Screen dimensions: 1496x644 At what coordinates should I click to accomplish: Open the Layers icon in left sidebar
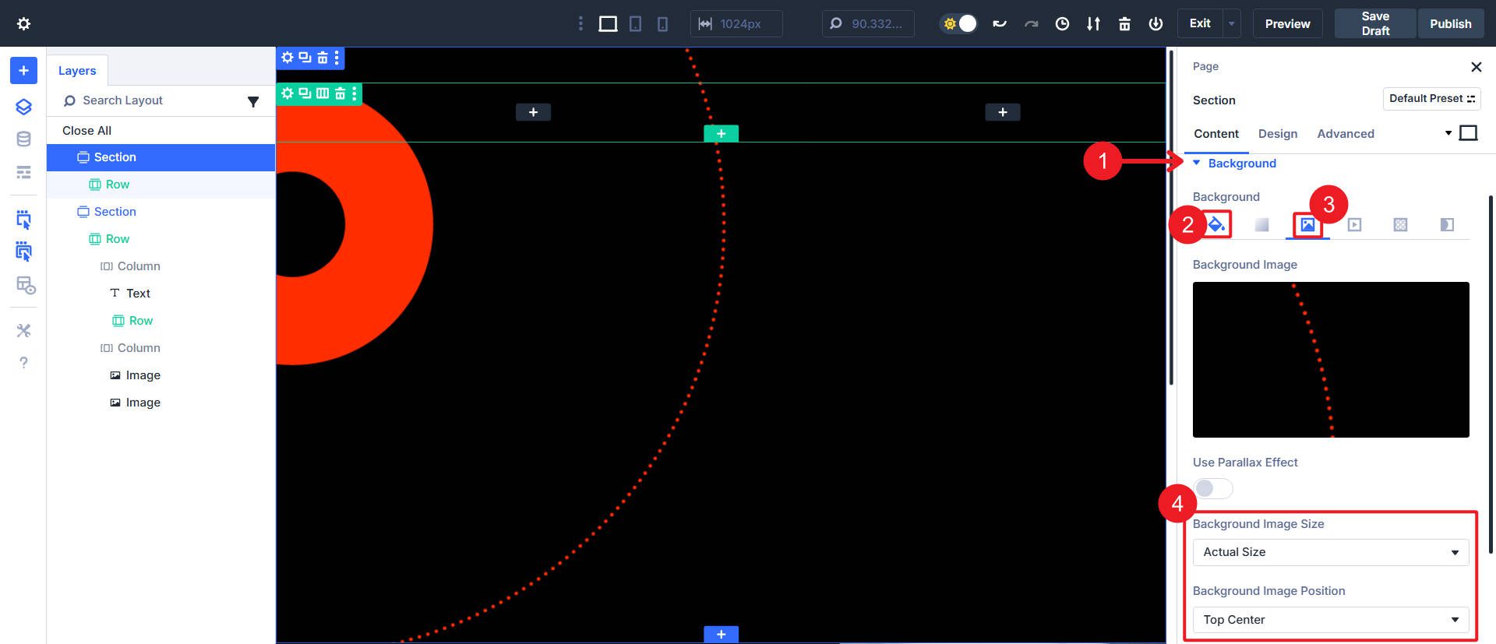coord(24,107)
